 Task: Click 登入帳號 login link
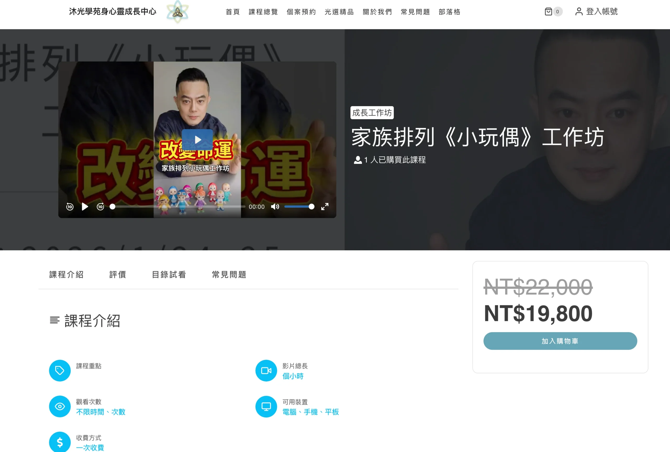pyautogui.click(x=602, y=12)
